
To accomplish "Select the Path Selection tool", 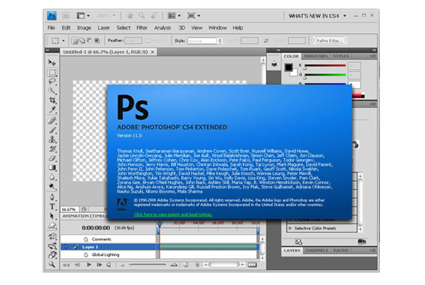I will pyautogui.click(x=52, y=216).
